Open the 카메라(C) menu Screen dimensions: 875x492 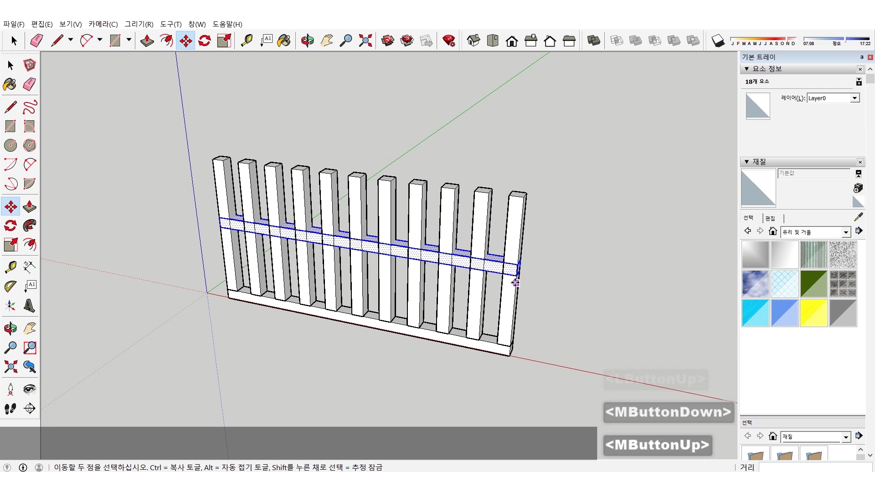click(103, 24)
